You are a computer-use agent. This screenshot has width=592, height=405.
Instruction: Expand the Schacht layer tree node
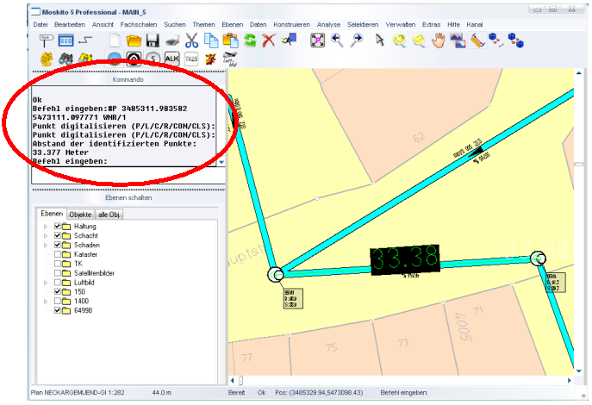[x=45, y=235]
